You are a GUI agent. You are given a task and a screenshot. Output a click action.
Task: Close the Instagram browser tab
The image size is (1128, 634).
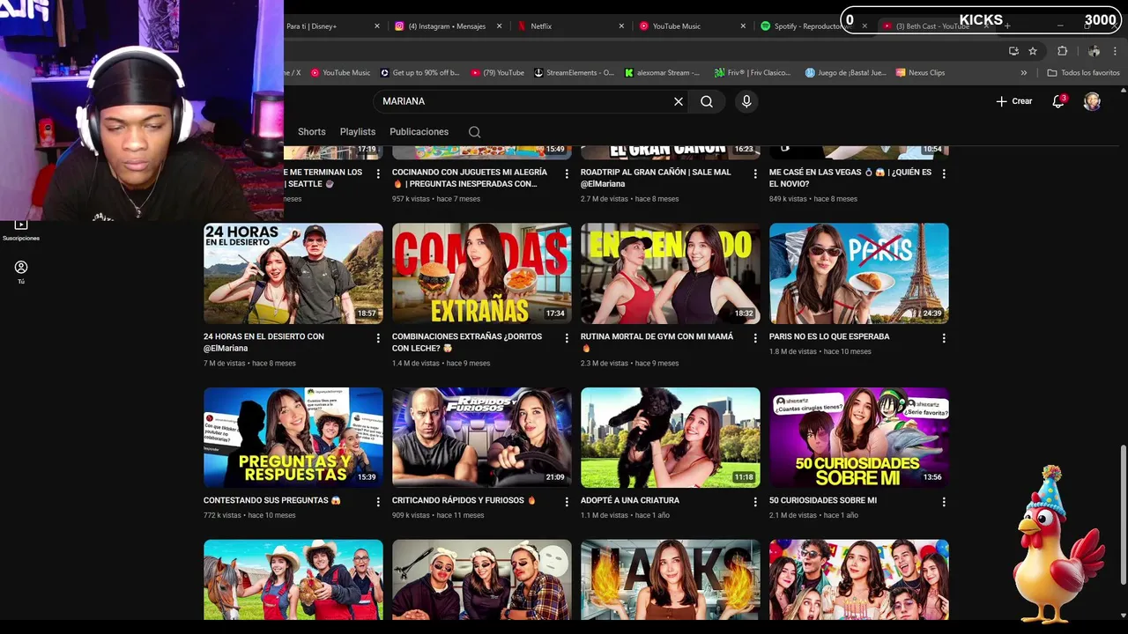click(x=501, y=26)
